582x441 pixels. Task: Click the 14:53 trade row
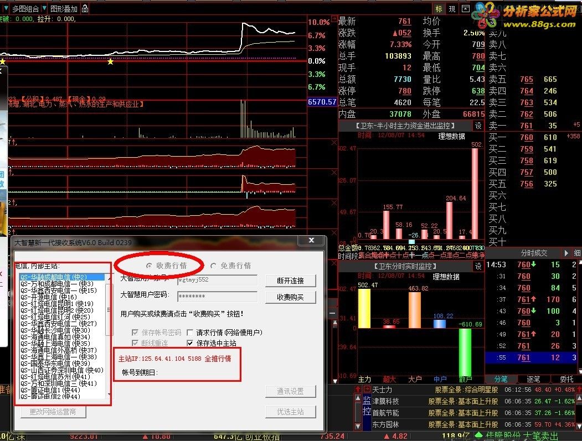[x=531, y=265]
